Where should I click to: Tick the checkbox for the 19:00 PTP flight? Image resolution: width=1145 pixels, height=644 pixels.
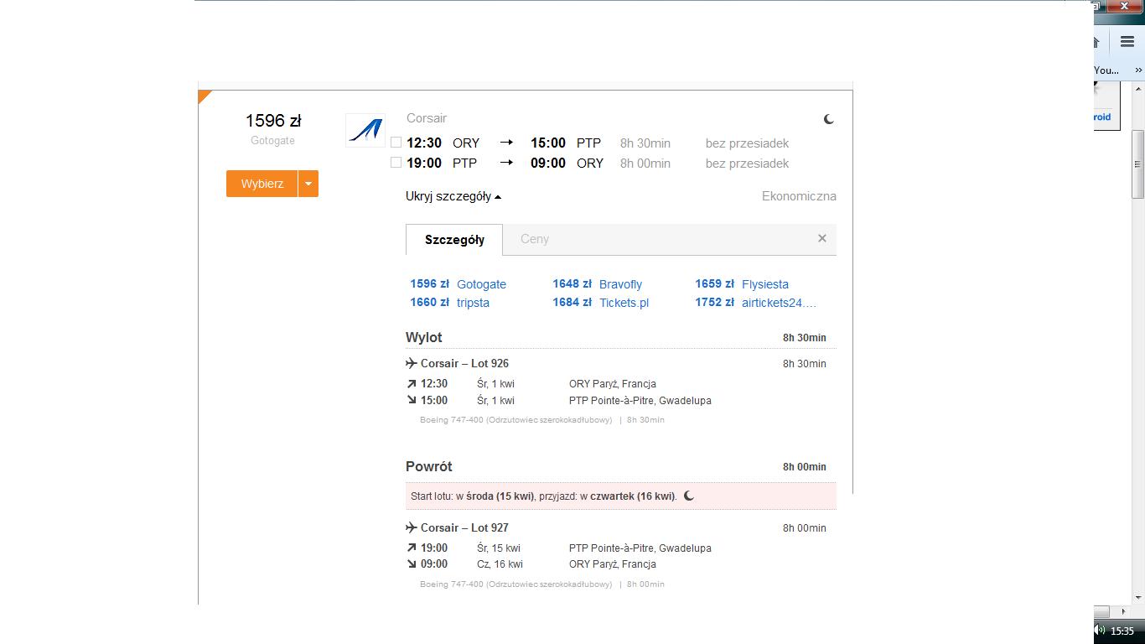coord(396,163)
